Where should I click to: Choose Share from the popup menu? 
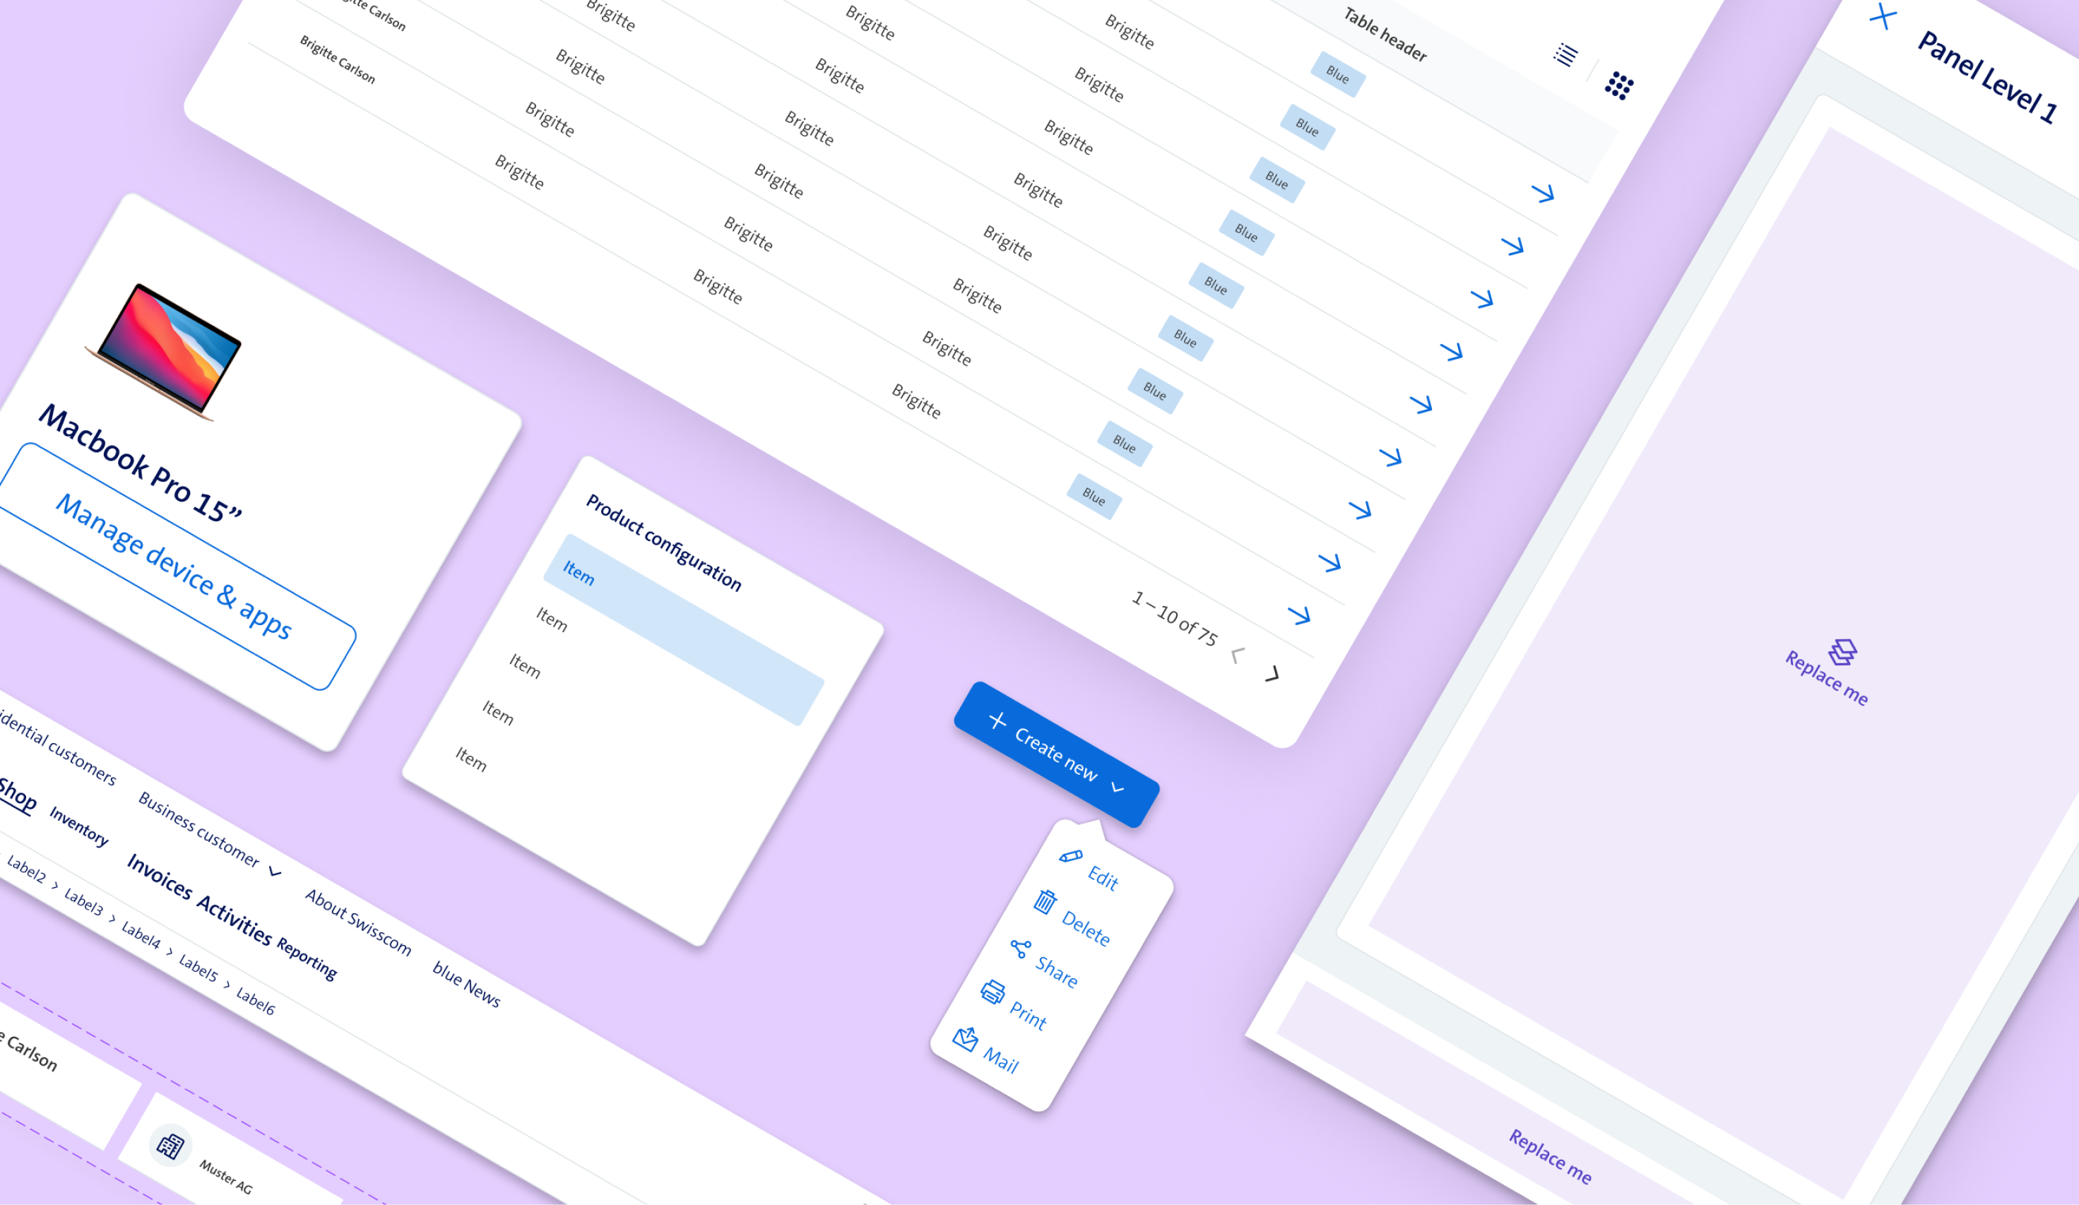coord(1057,972)
